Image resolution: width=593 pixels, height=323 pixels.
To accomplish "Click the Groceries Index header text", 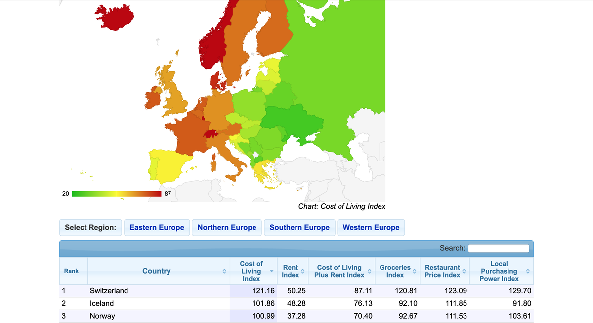I will [395, 271].
